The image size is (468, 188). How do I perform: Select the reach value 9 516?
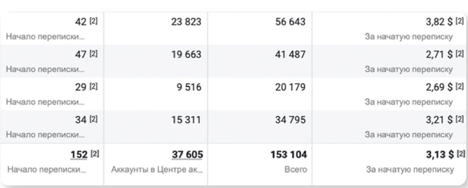(x=189, y=87)
